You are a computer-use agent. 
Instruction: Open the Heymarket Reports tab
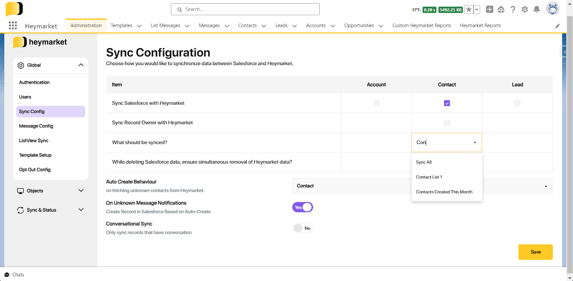pos(480,25)
